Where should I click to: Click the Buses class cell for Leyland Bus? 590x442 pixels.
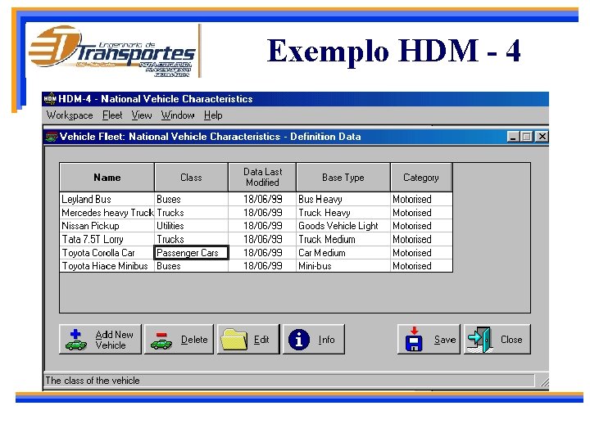(x=191, y=199)
